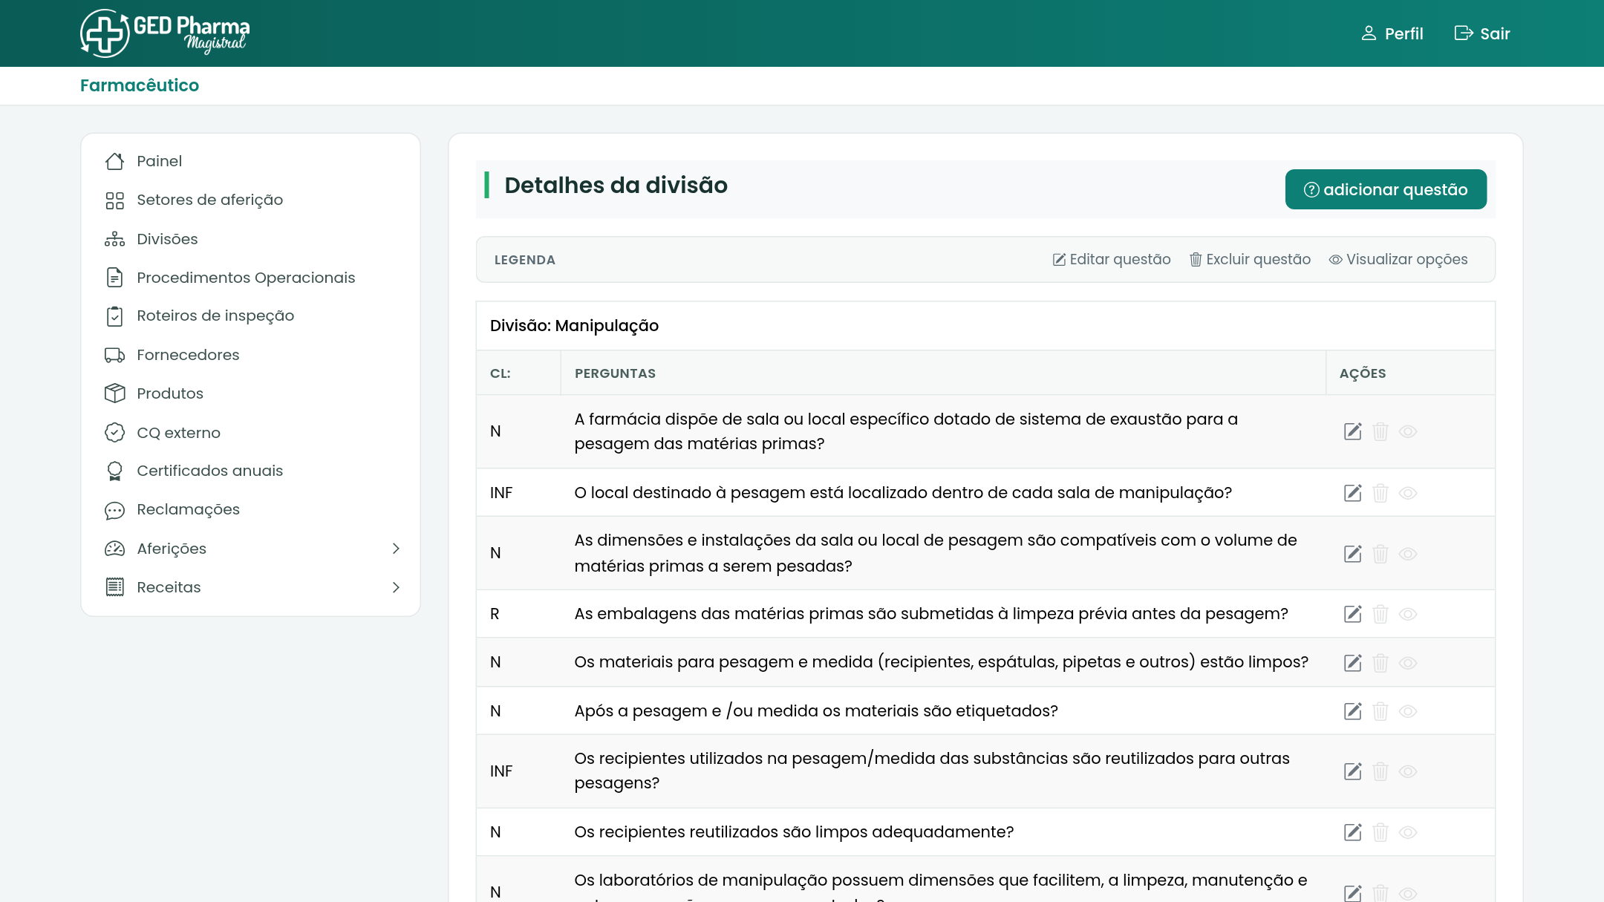View options for materiais para pesagem question

(1407, 663)
